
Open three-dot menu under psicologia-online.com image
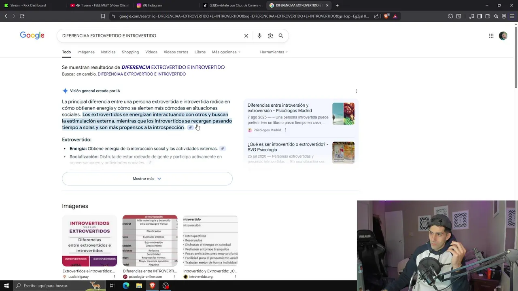pos(175,277)
